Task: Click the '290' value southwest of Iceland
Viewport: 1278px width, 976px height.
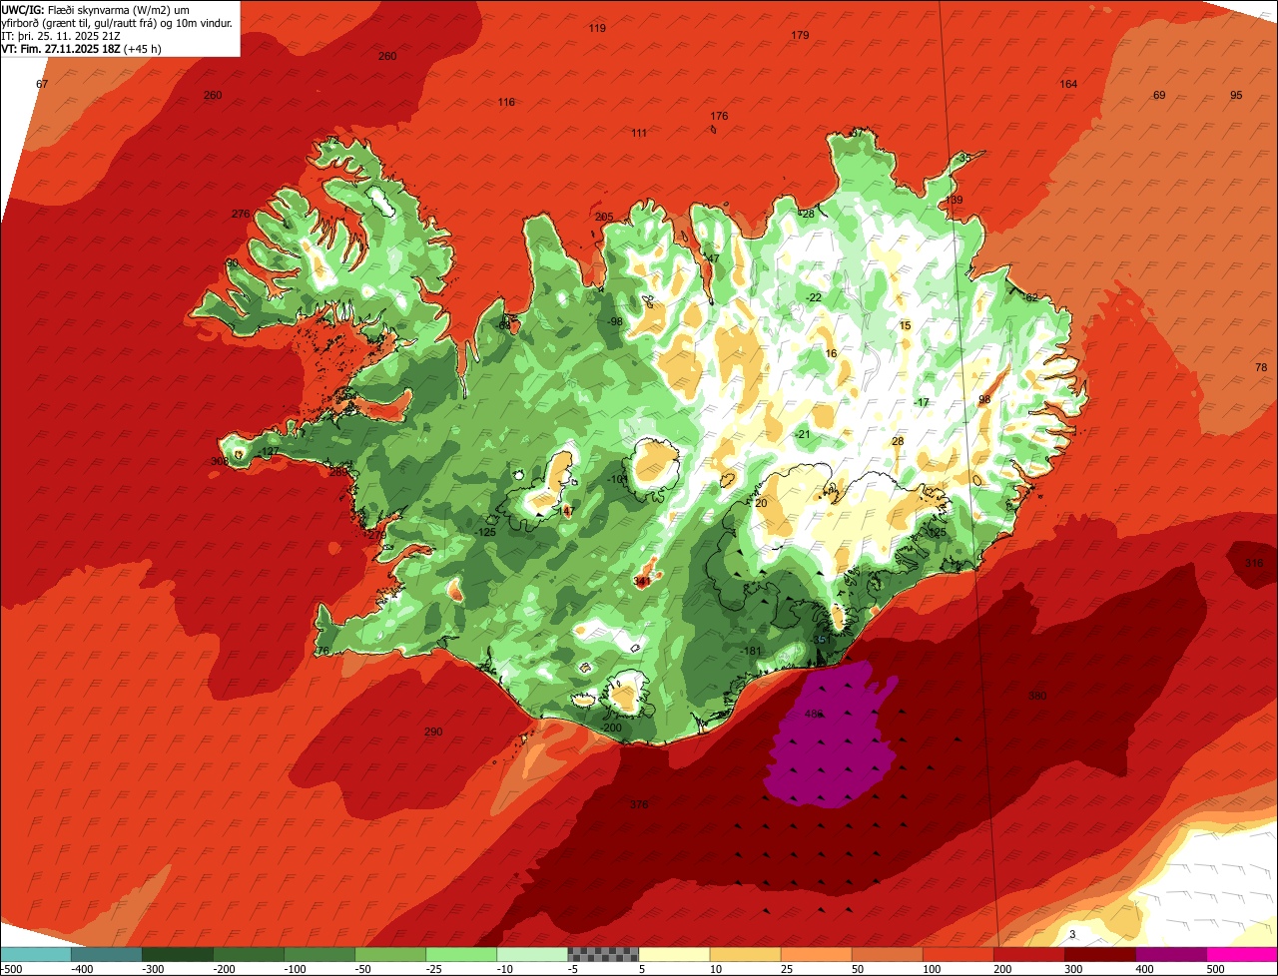Action: tap(432, 732)
